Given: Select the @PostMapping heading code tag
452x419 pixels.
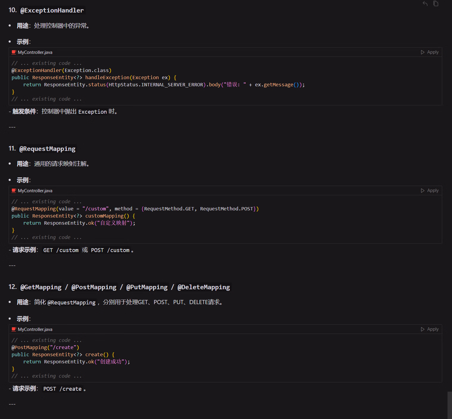Looking at the screenshot, I should [94, 287].
